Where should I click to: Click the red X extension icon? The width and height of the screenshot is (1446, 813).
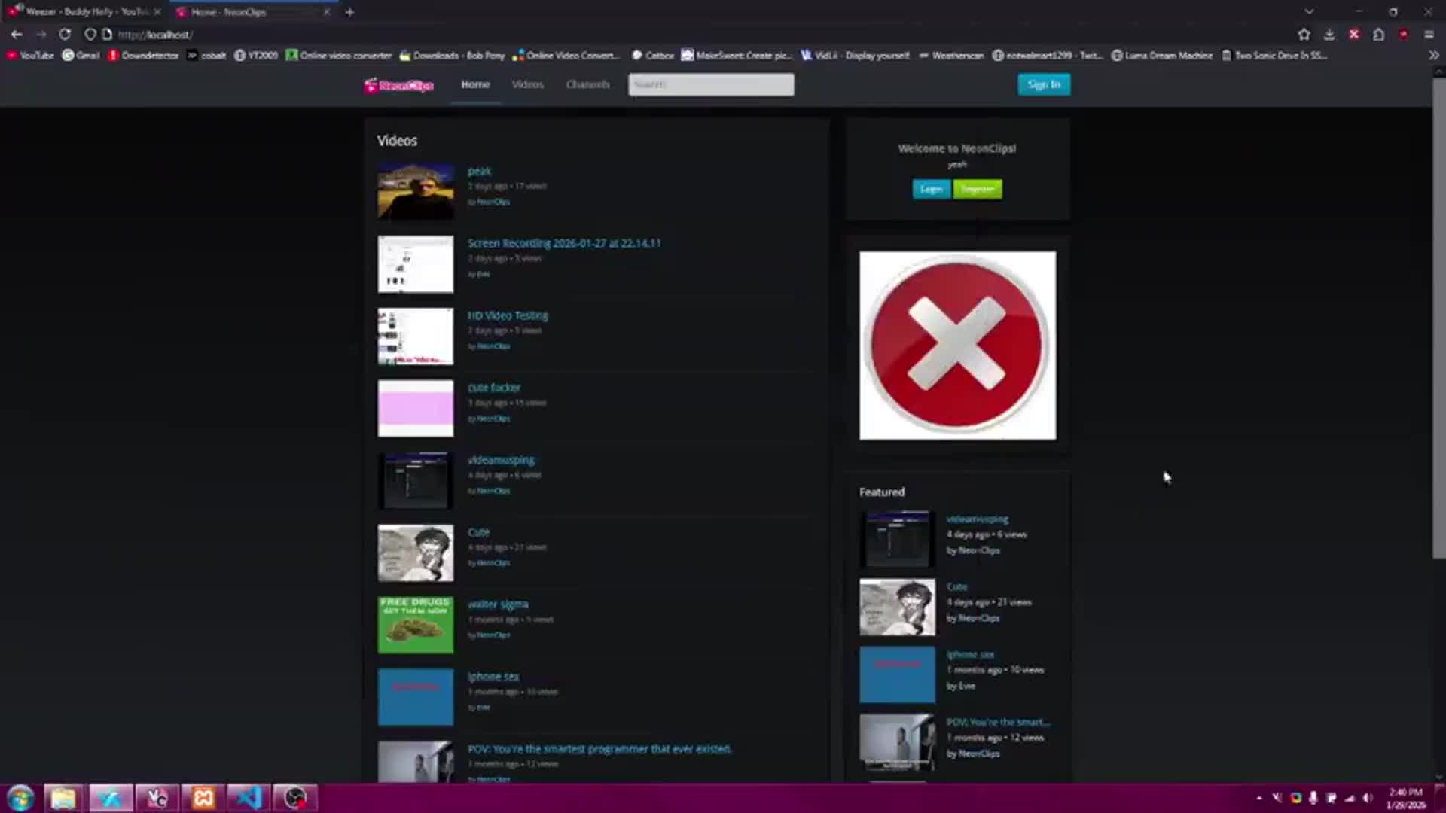point(1354,35)
